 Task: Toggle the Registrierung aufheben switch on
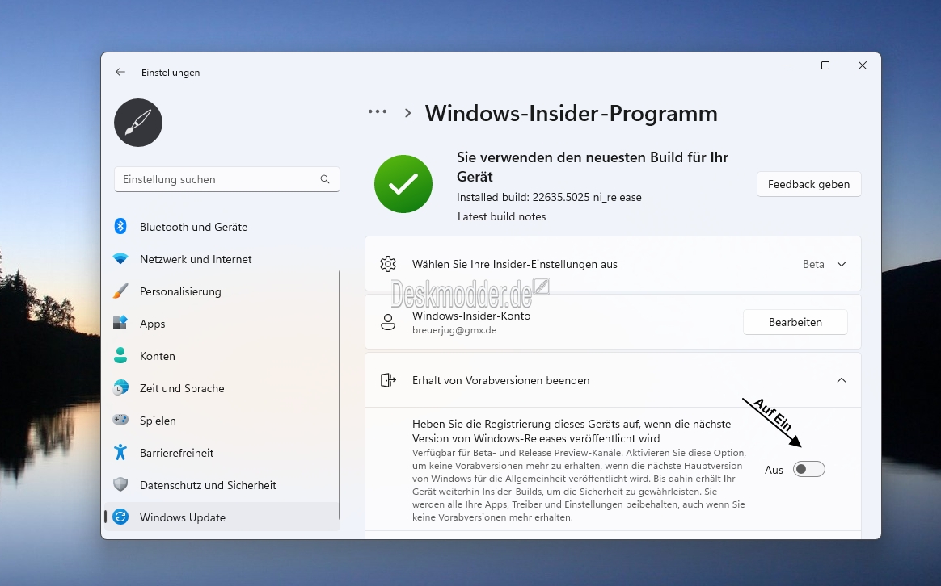809,469
